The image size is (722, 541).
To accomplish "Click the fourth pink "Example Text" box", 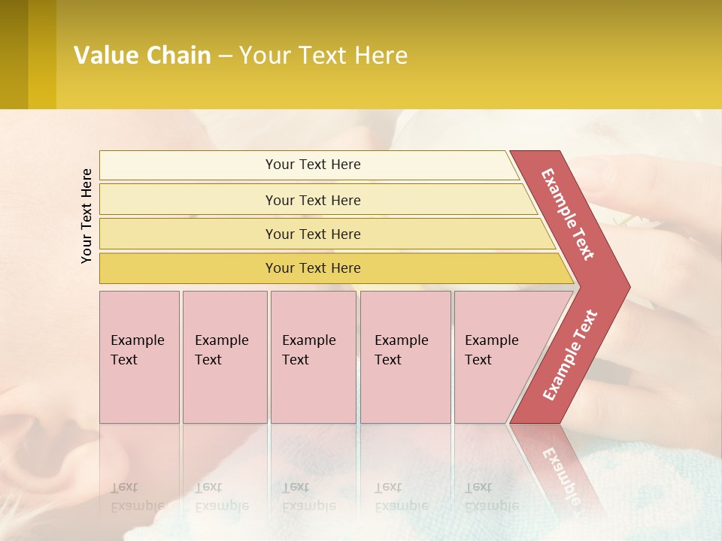I will pos(405,356).
